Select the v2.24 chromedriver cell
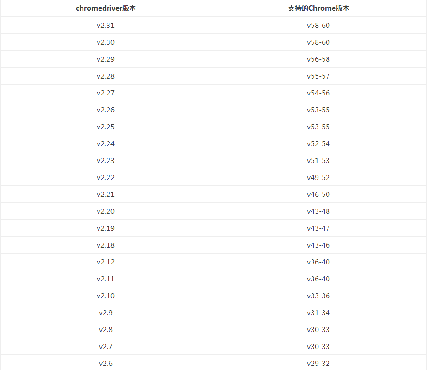 (x=105, y=144)
